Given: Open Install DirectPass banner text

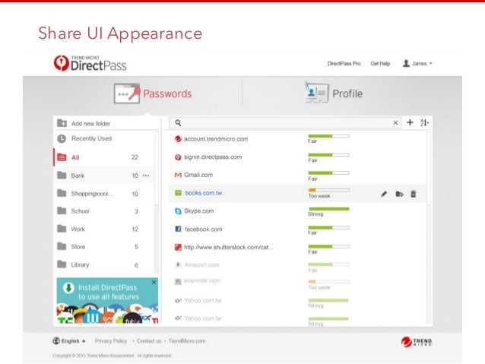Looking at the screenshot, I should click(109, 292).
